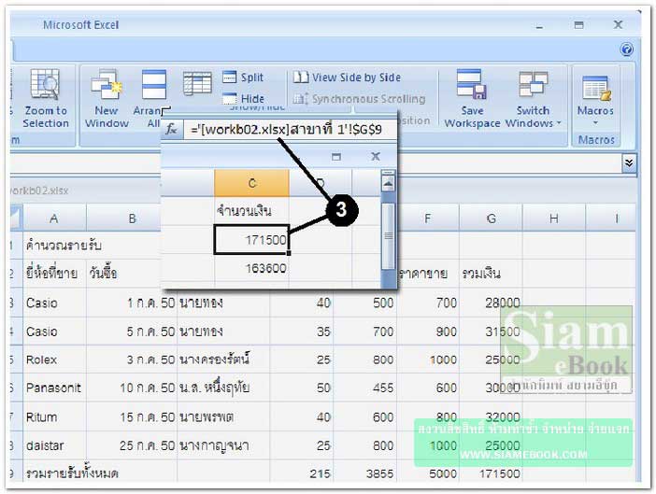
Task: Select column H header
Action: [554, 219]
